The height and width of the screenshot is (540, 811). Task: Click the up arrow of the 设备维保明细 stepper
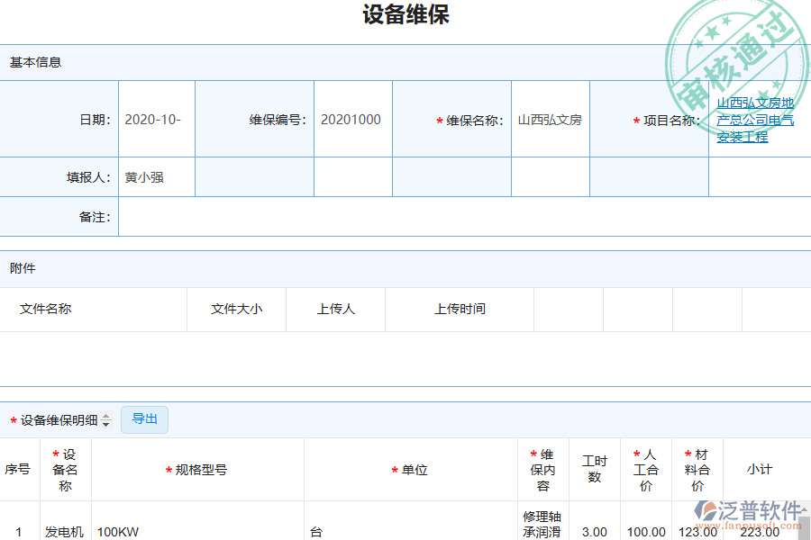pos(105,416)
